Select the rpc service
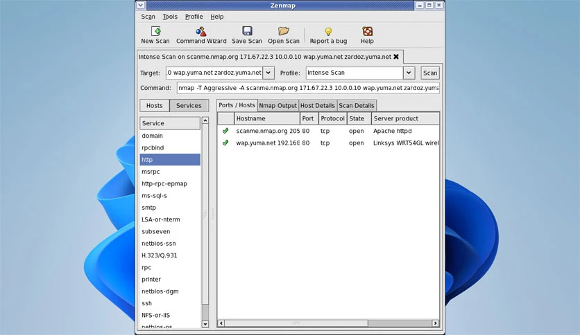This screenshot has width=580, height=335. (170, 267)
